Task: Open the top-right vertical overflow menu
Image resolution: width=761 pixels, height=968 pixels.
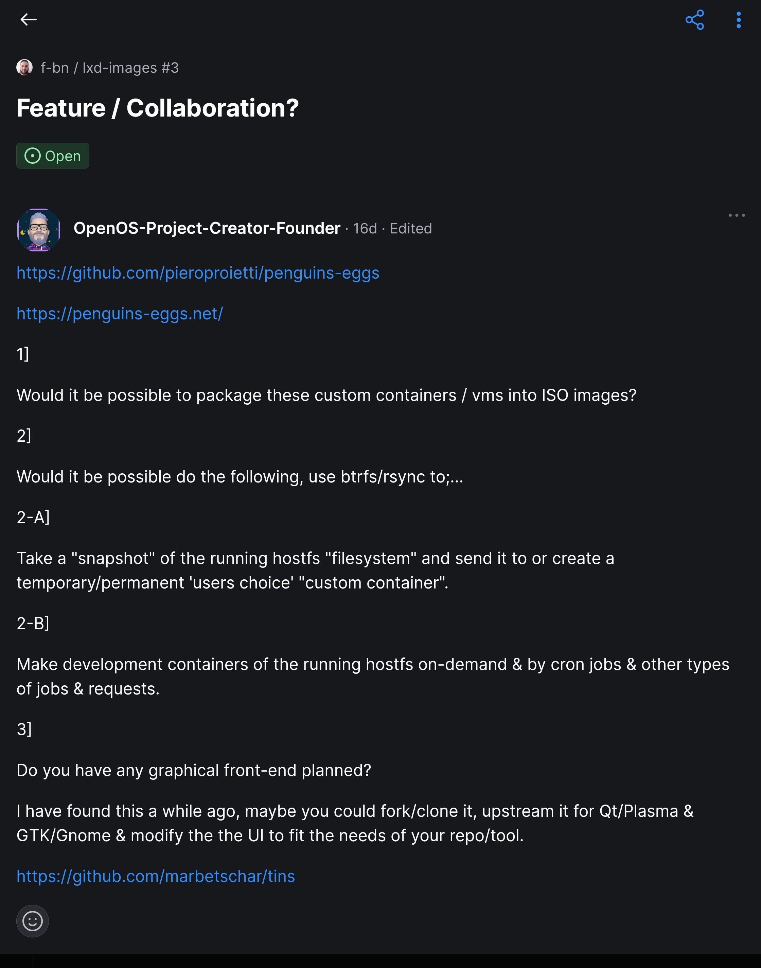Action: [738, 20]
